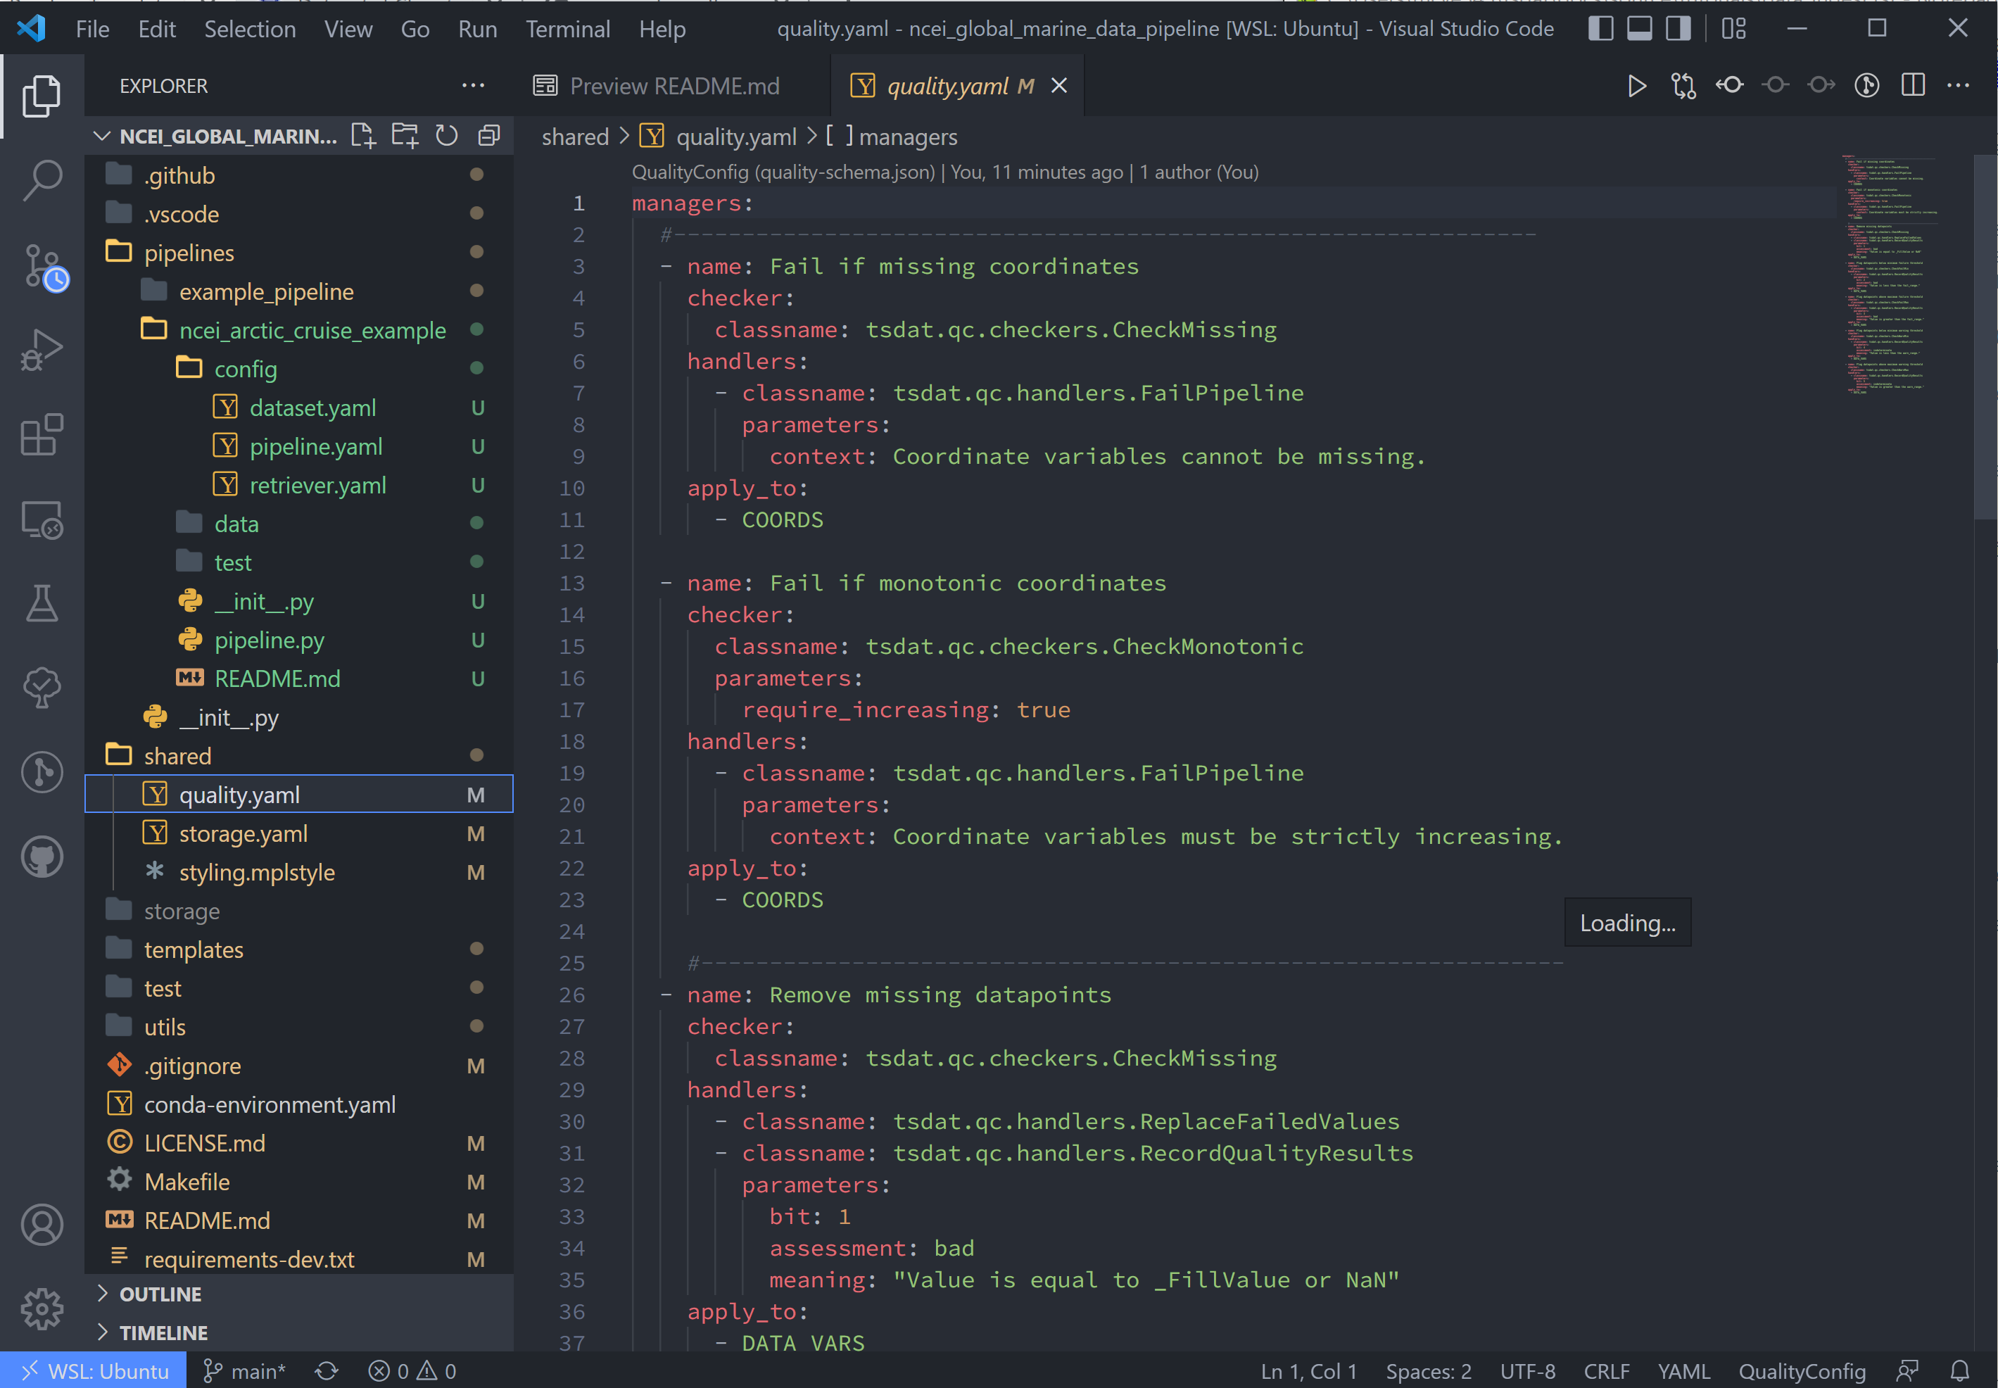Open the Selection menu
The height and width of the screenshot is (1388, 1998).
coord(250,29)
